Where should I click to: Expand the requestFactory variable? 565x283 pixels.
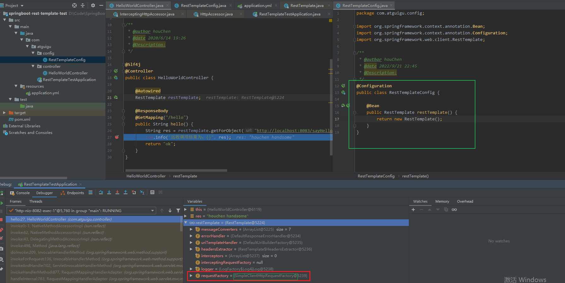point(191,275)
